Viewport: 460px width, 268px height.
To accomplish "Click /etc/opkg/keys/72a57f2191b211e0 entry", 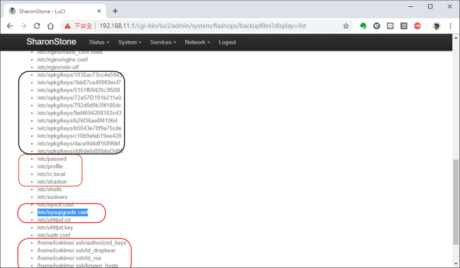I will point(79,98).
